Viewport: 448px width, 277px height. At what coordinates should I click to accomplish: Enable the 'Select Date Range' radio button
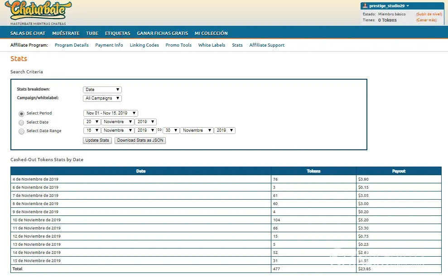[21, 131]
